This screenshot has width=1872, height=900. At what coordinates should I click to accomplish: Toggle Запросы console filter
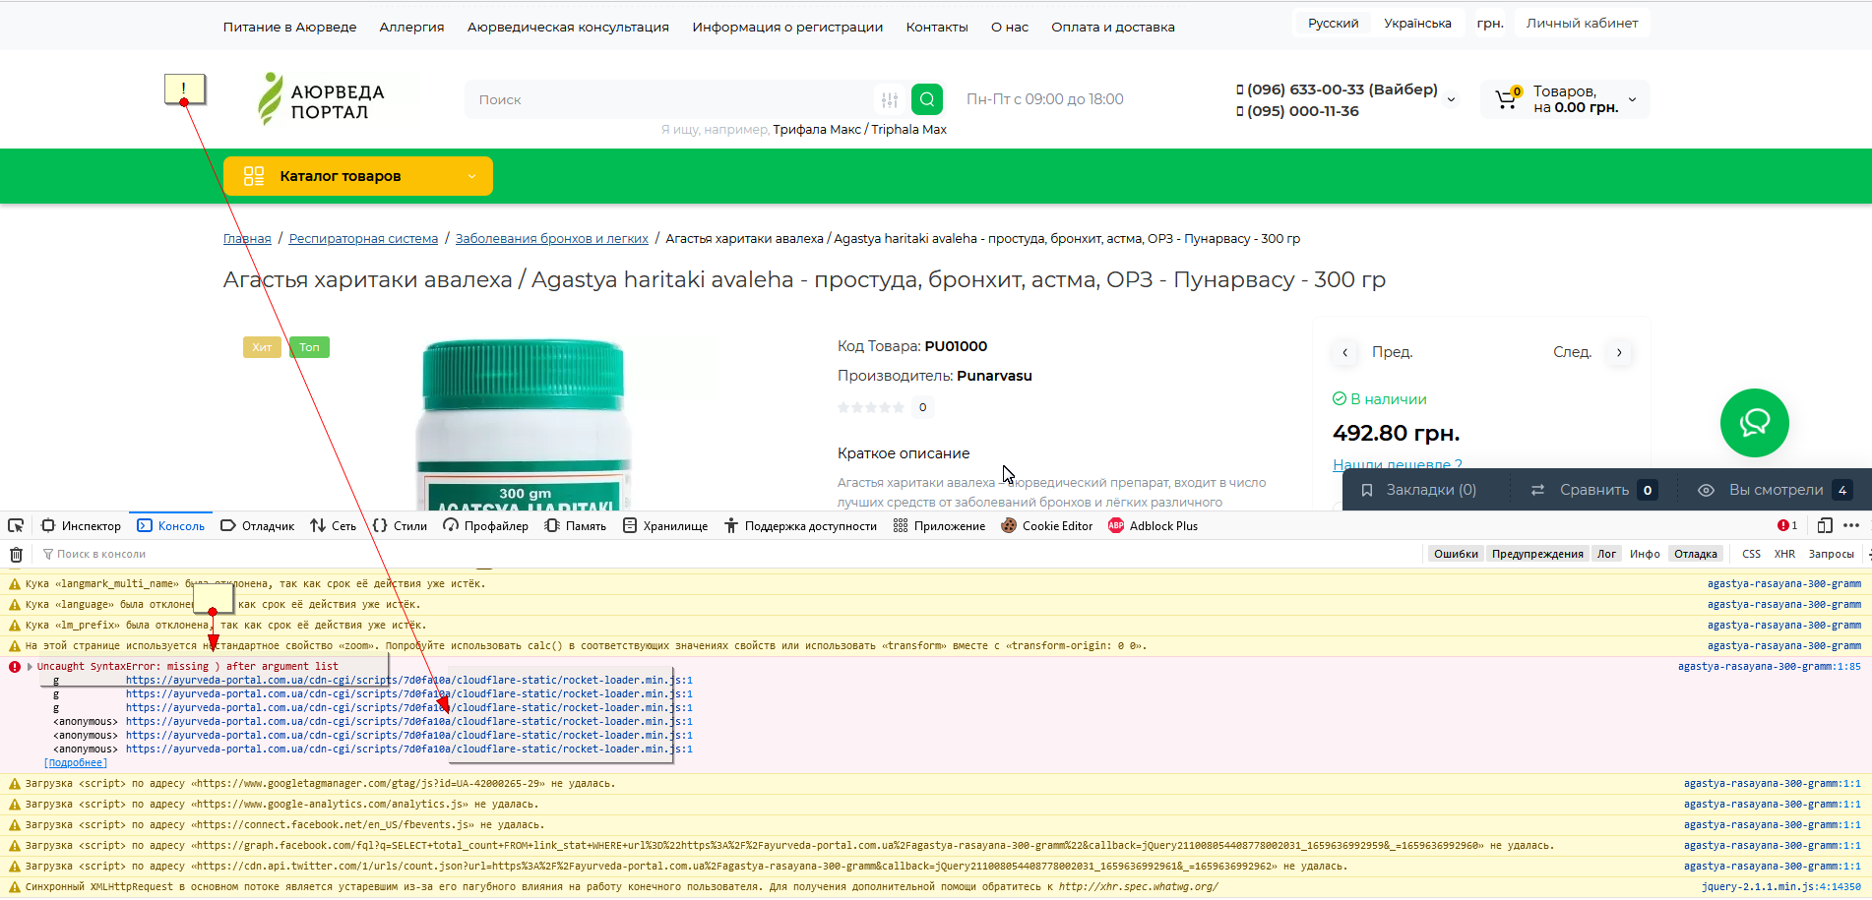click(1831, 554)
